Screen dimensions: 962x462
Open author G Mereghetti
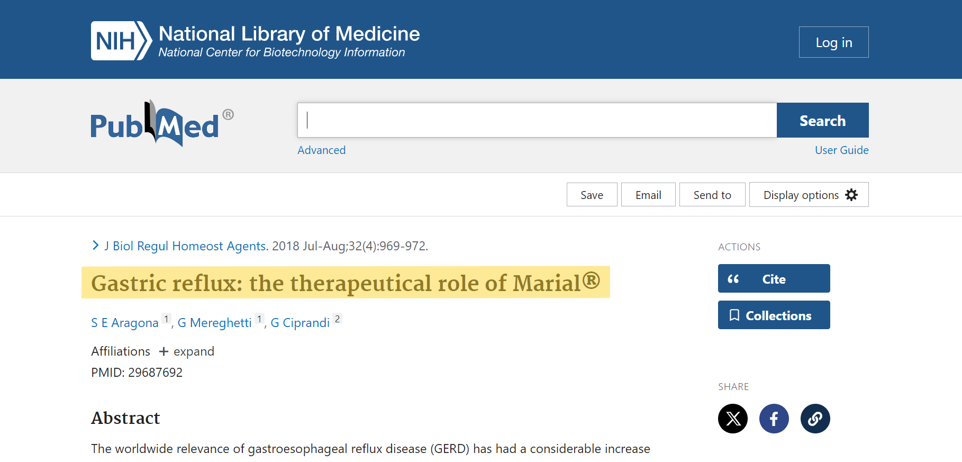click(x=214, y=323)
